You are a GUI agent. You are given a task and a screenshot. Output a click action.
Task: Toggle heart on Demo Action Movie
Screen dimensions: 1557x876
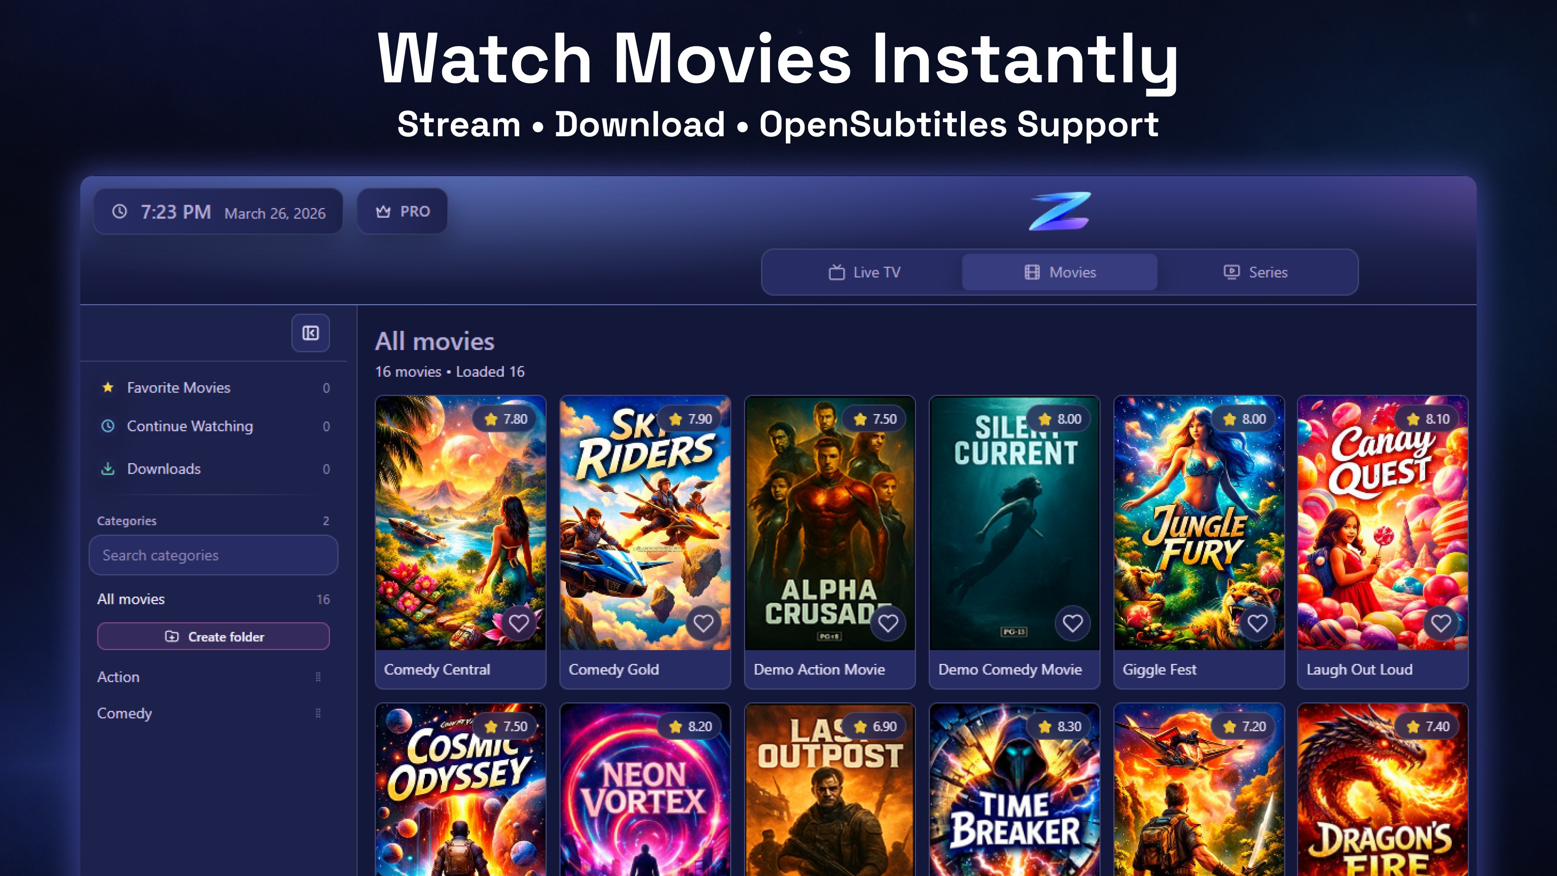(888, 623)
